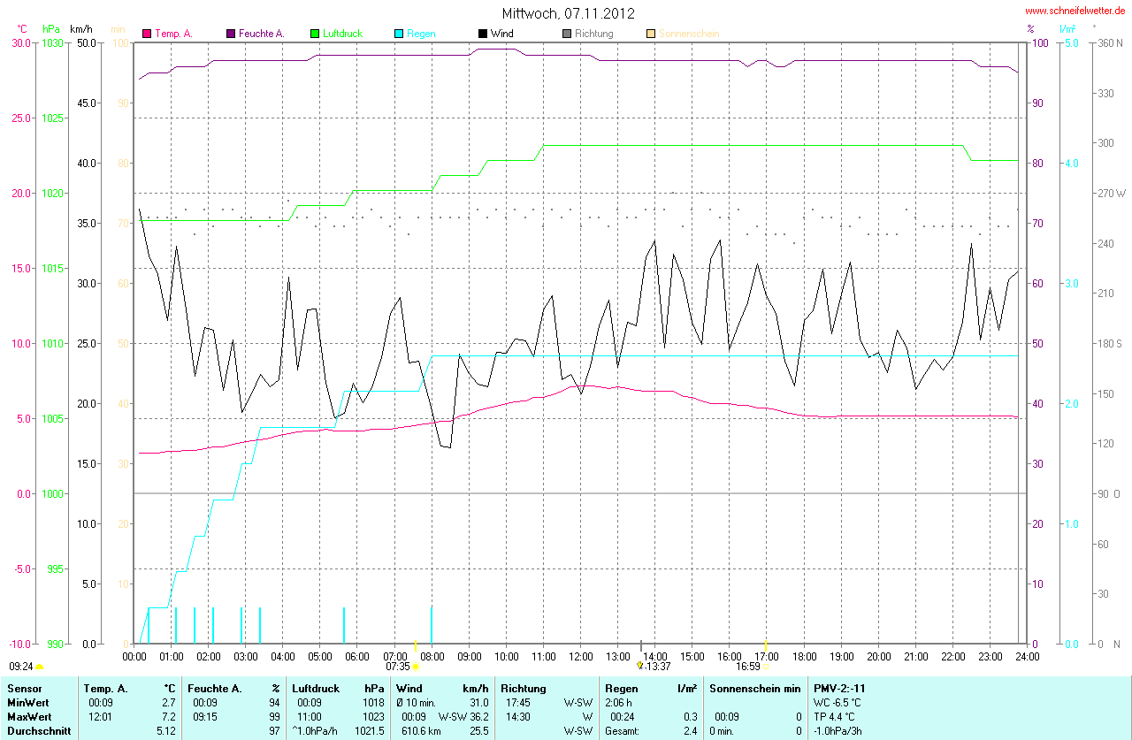Click the Ø 10 min. wind cell
This screenshot has height=740, width=1132.
[x=416, y=702]
